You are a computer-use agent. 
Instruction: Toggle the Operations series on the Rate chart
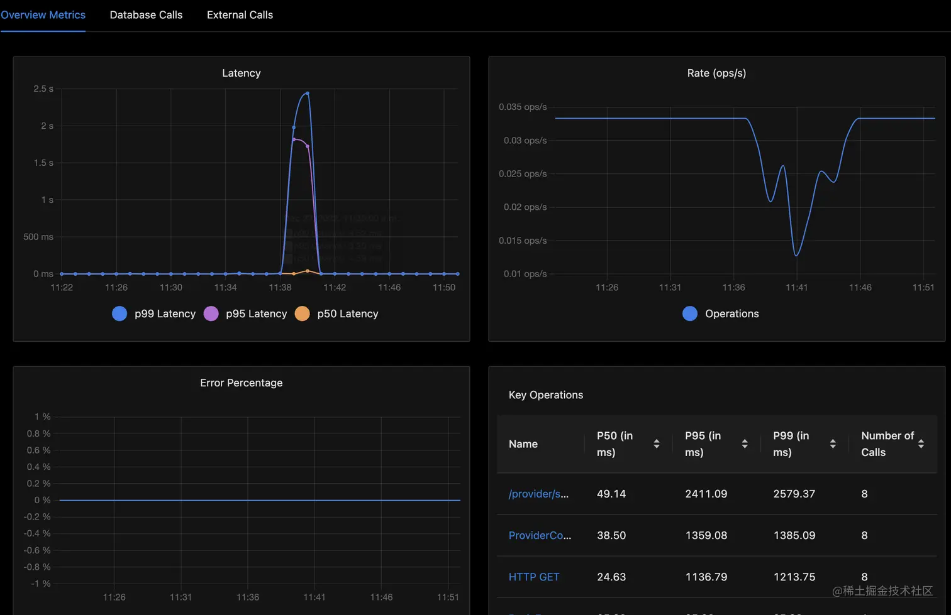pyautogui.click(x=689, y=313)
